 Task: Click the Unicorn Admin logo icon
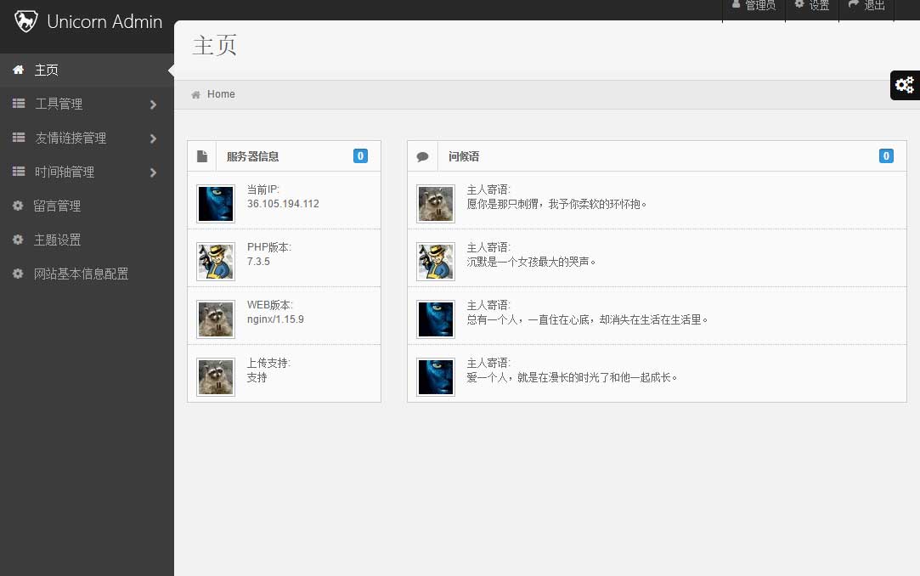click(25, 20)
